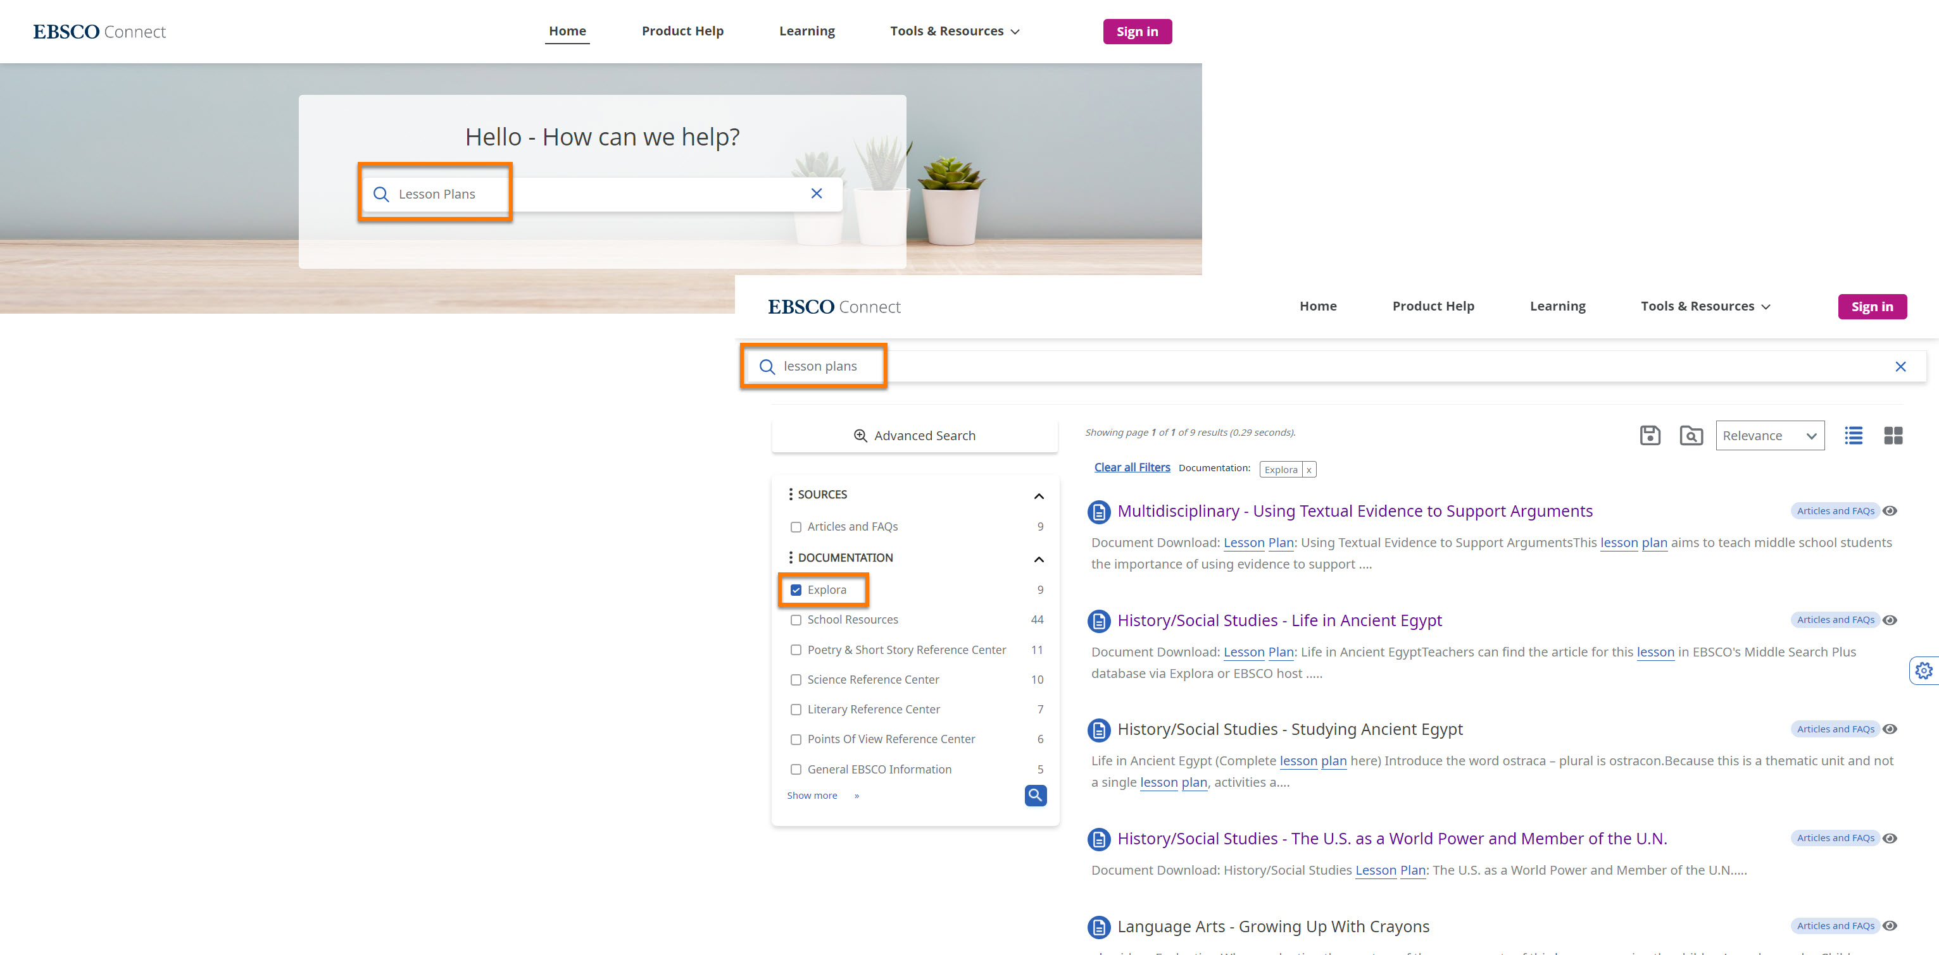Open The U.S. as a World Power result
Image resolution: width=1939 pixels, height=955 pixels.
click(x=1392, y=839)
